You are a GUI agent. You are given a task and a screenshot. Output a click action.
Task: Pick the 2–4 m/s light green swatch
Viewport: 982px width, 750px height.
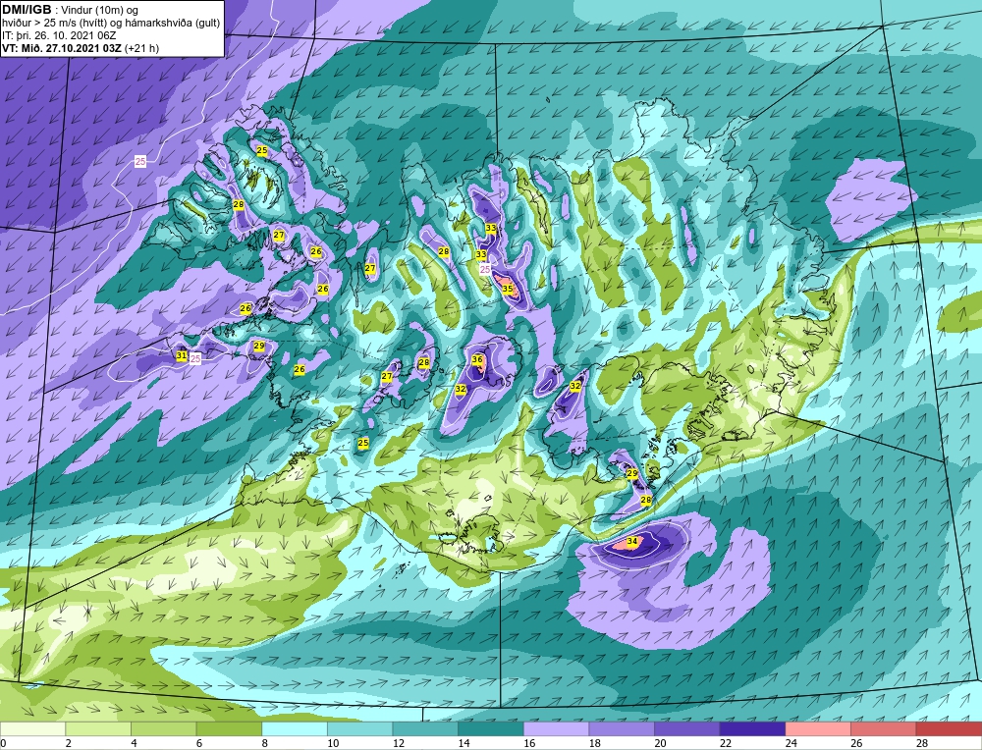point(97,728)
